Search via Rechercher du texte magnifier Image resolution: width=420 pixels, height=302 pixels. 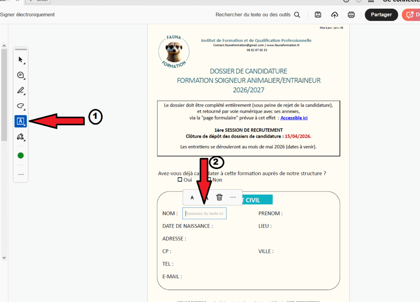click(297, 15)
